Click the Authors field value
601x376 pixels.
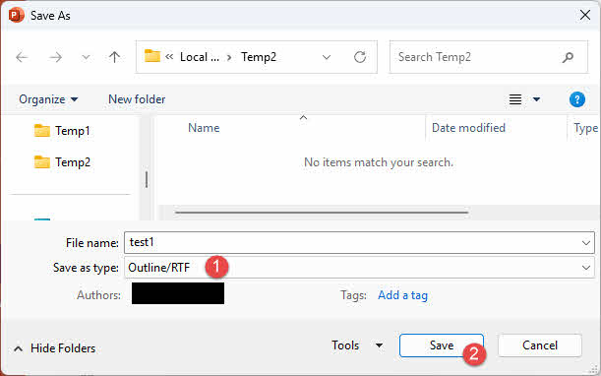pyautogui.click(x=178, y=293)
